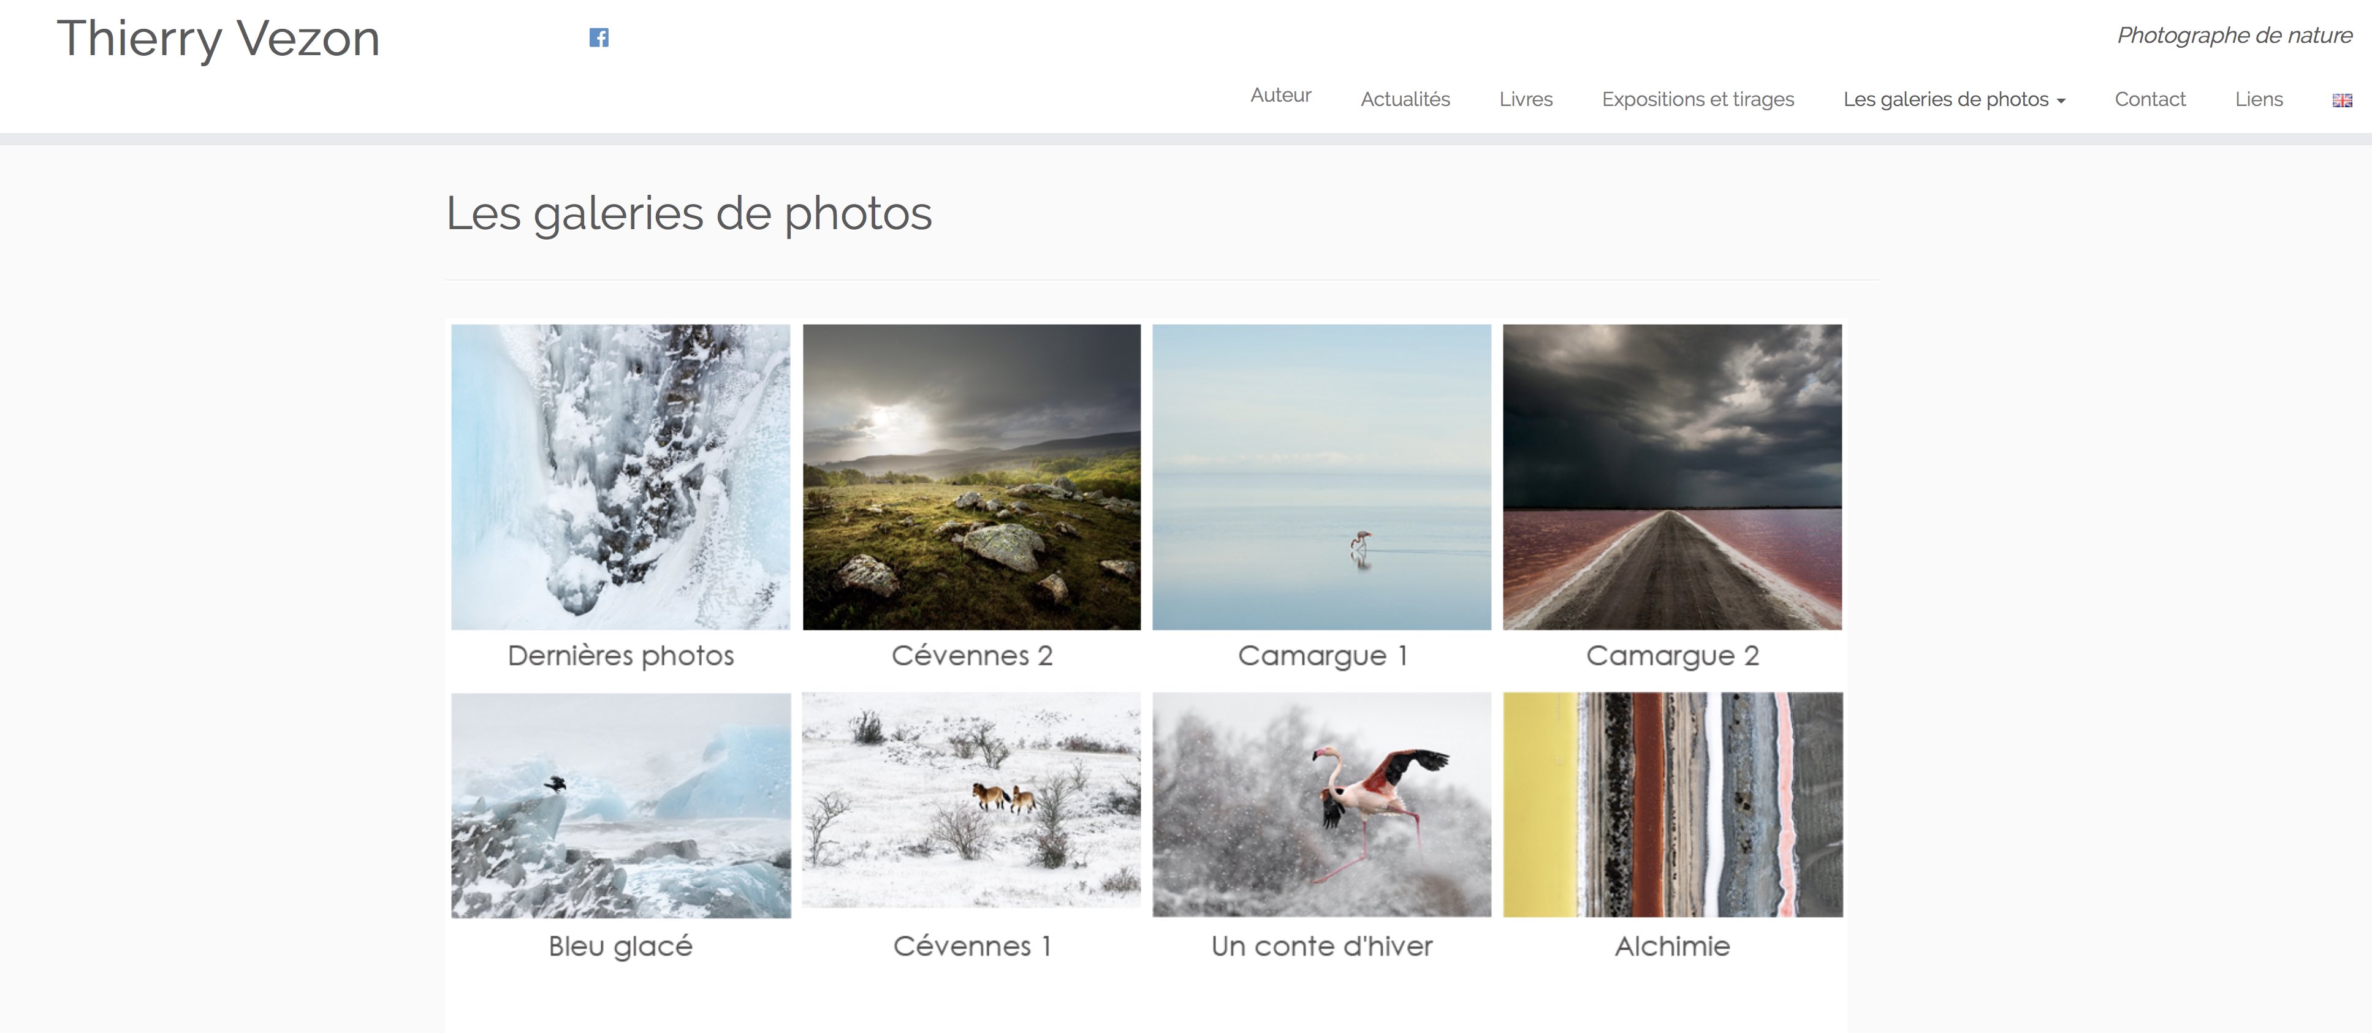This screenshot has width=2372, height=1033.
Task: Select Expositions et tirages in navigation
Action: click(x=1698, y=99)
